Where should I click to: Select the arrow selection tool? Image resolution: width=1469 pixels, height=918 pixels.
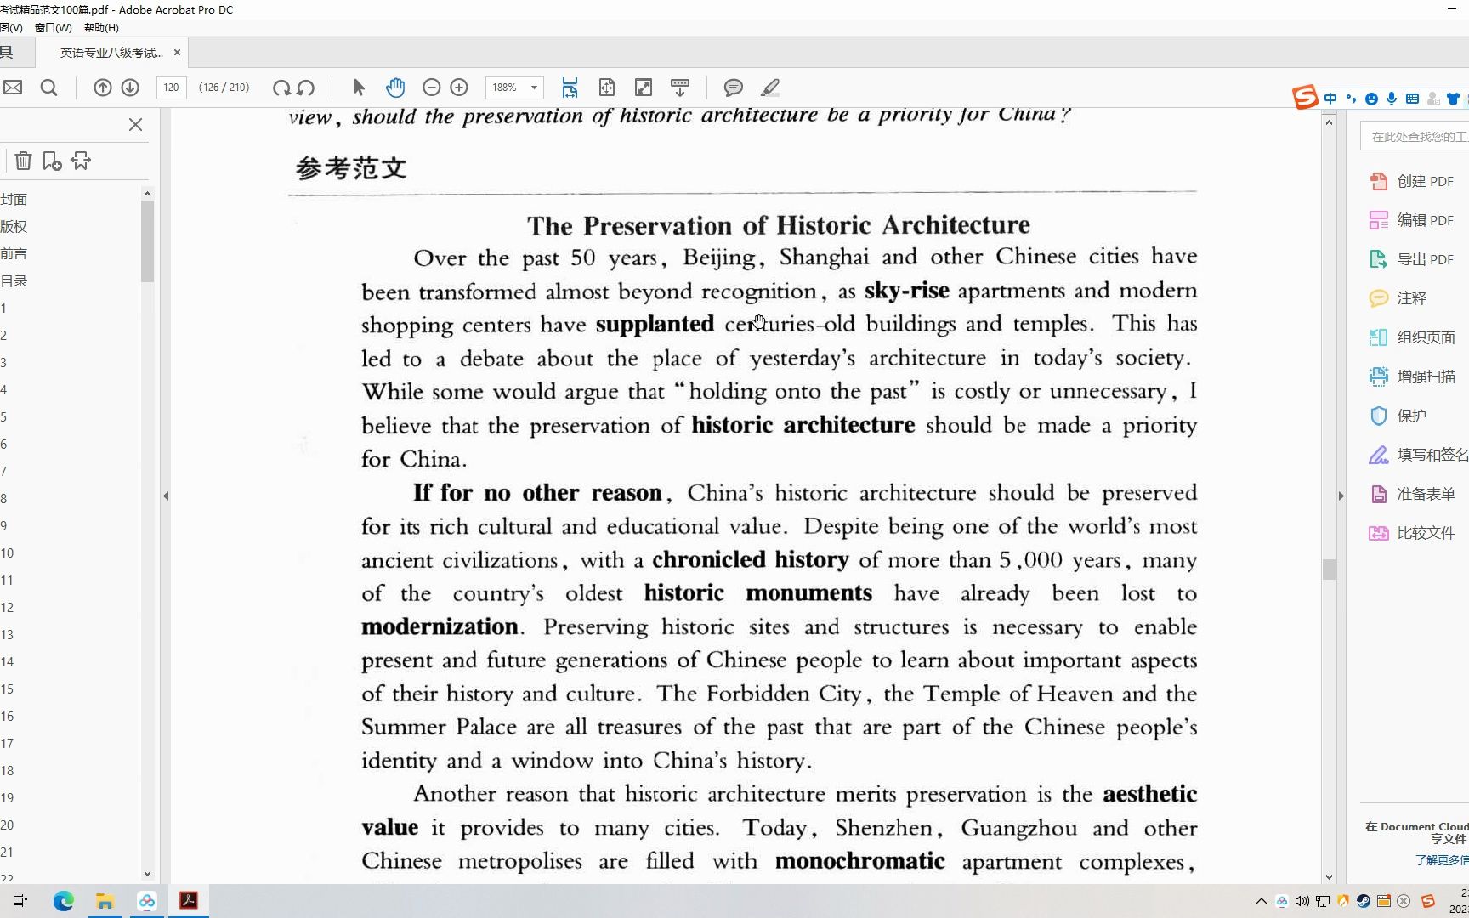coord(359,88)
